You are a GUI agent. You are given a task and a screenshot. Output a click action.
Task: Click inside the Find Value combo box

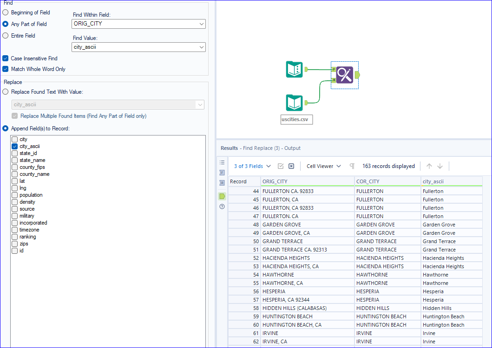point(135,47)
